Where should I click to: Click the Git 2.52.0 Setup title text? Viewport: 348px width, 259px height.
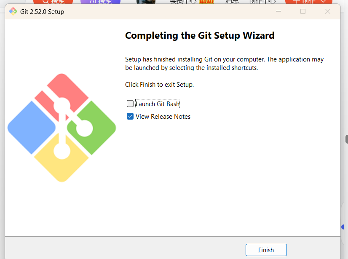42,11
